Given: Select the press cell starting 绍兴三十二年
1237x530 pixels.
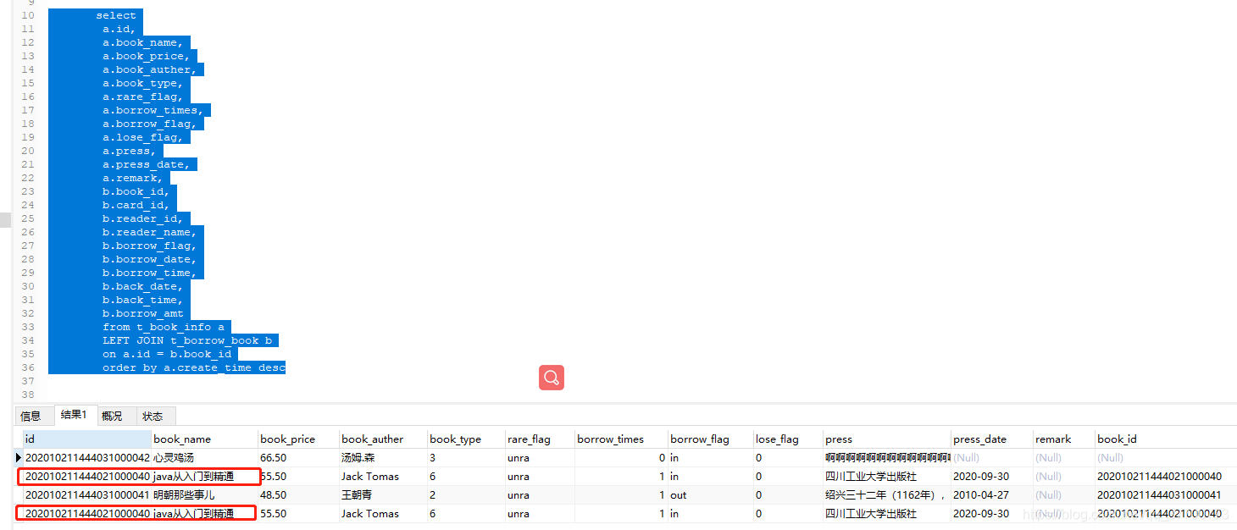Looking at the screenshot, I should point(887,495).
